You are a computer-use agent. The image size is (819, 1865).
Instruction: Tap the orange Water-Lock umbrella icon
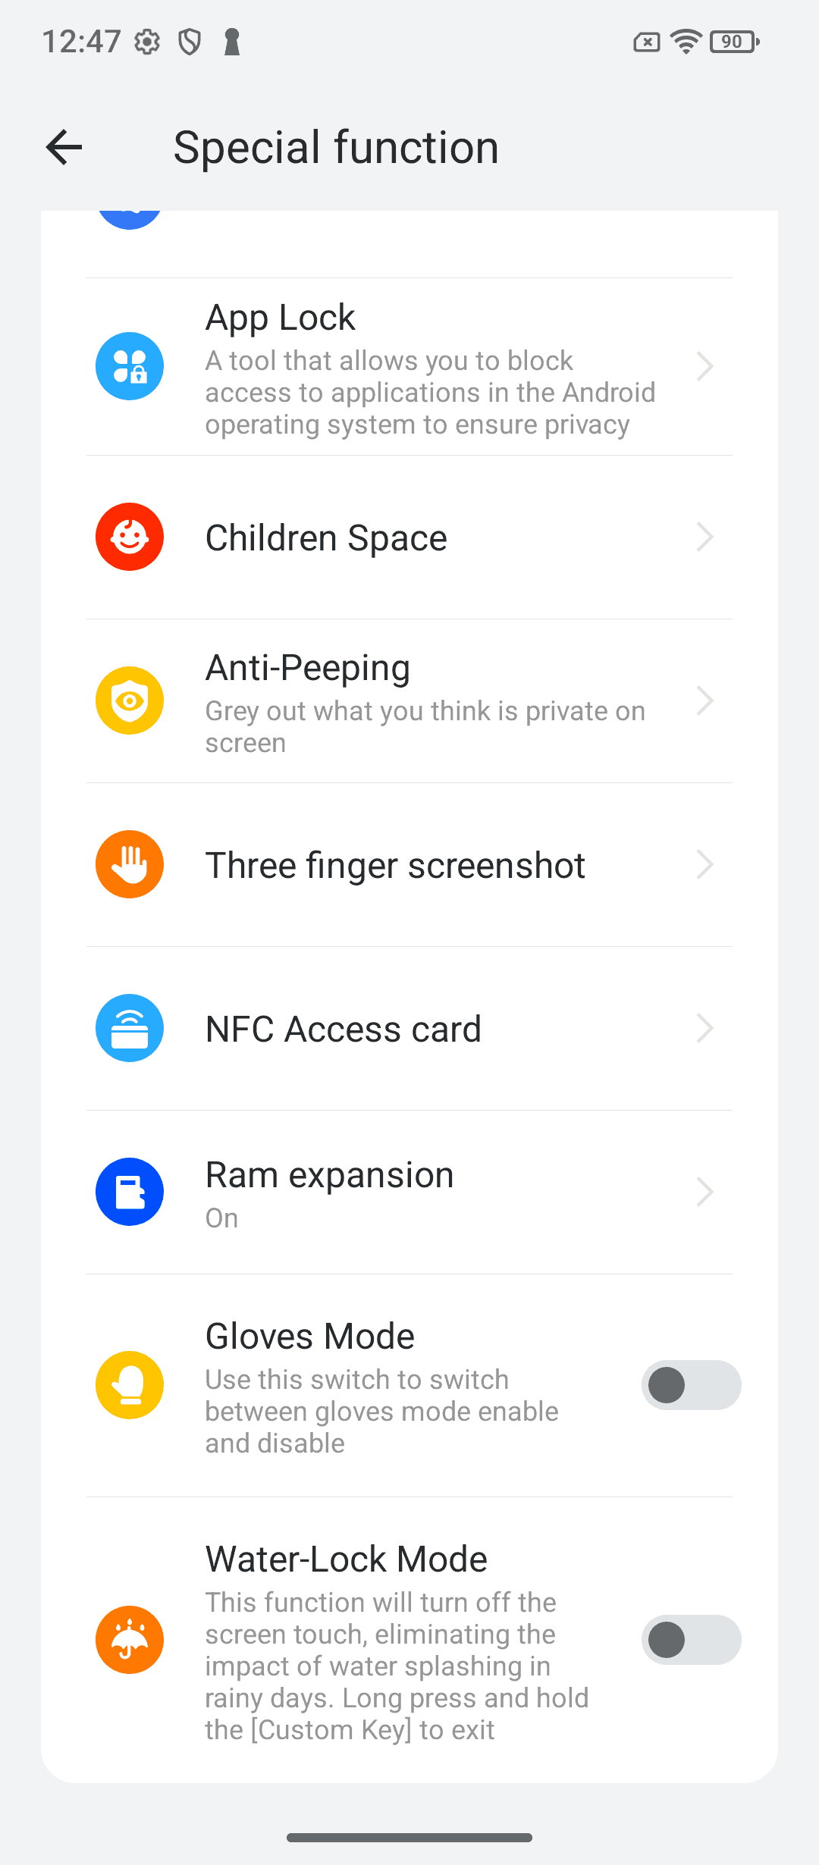click(x=130, y=1640)
